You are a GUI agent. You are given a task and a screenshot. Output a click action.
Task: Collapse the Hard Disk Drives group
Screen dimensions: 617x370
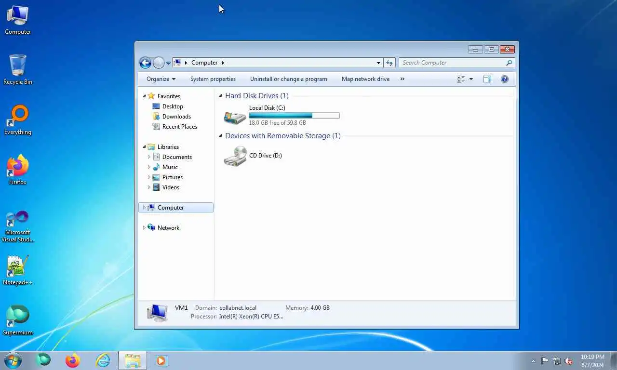(x=221, y=96)
